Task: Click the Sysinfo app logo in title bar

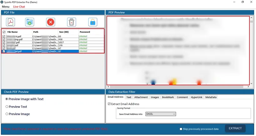Action: click(2, 2)
